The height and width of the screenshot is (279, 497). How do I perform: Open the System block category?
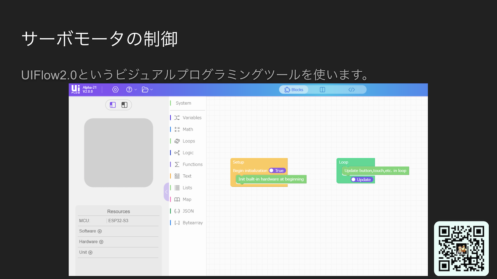pos(183,103)
